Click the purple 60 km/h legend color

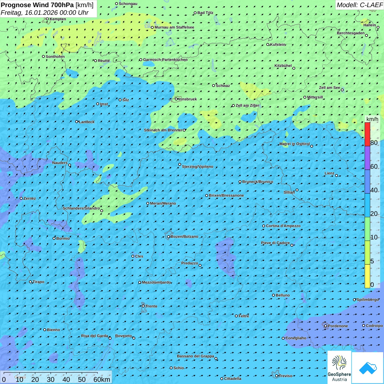pyautogui.click(x=367, y=158)
